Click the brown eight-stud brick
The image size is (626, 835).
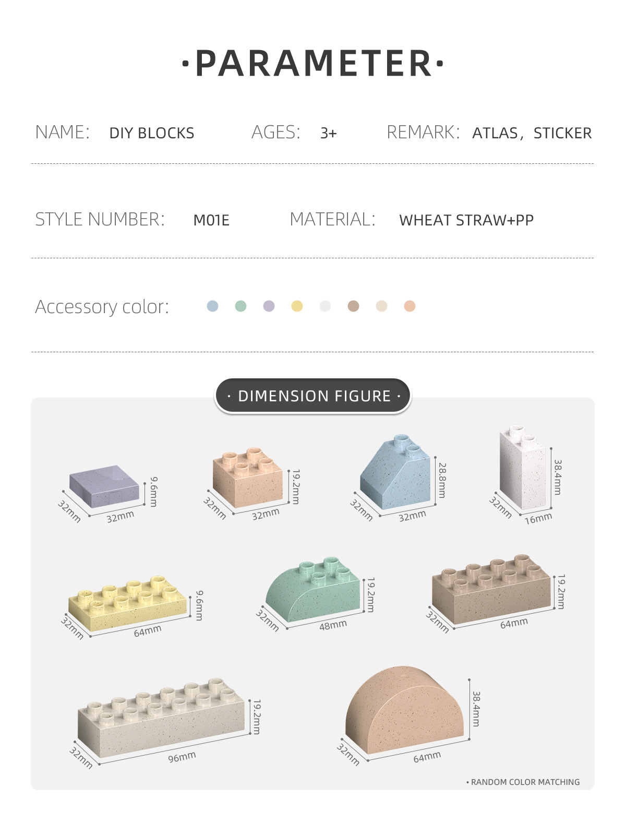(x=491, y=589)
